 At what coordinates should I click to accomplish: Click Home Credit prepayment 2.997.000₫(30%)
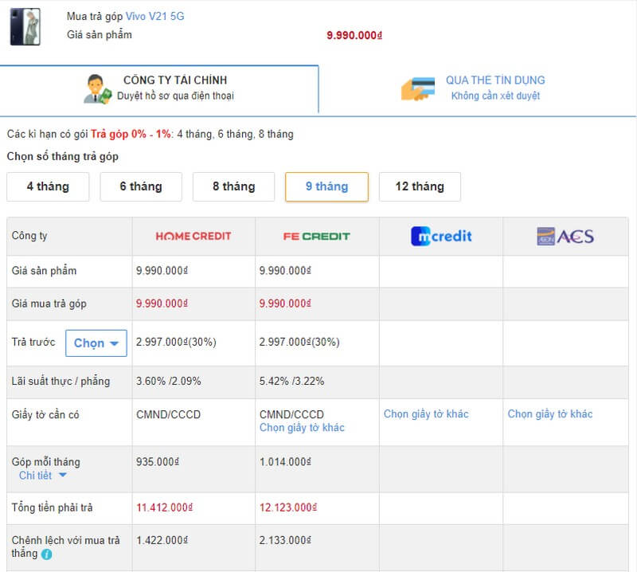tap(176, 342)
